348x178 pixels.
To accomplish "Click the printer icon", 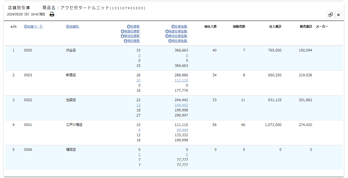I will click(52, 15).
